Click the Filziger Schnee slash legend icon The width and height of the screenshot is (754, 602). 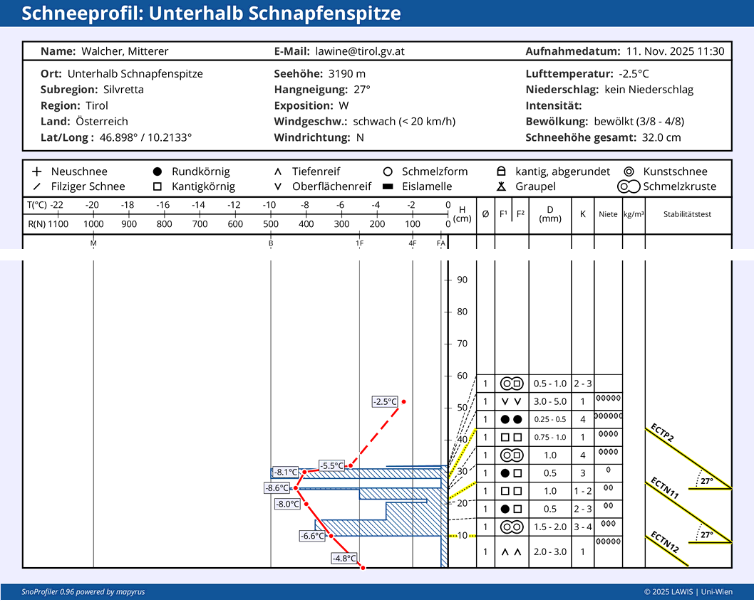point(36,186)
